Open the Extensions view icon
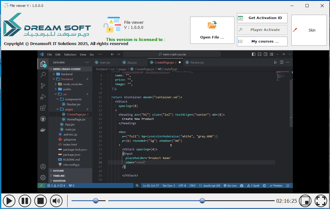330x209 pixels. [43, 108]
